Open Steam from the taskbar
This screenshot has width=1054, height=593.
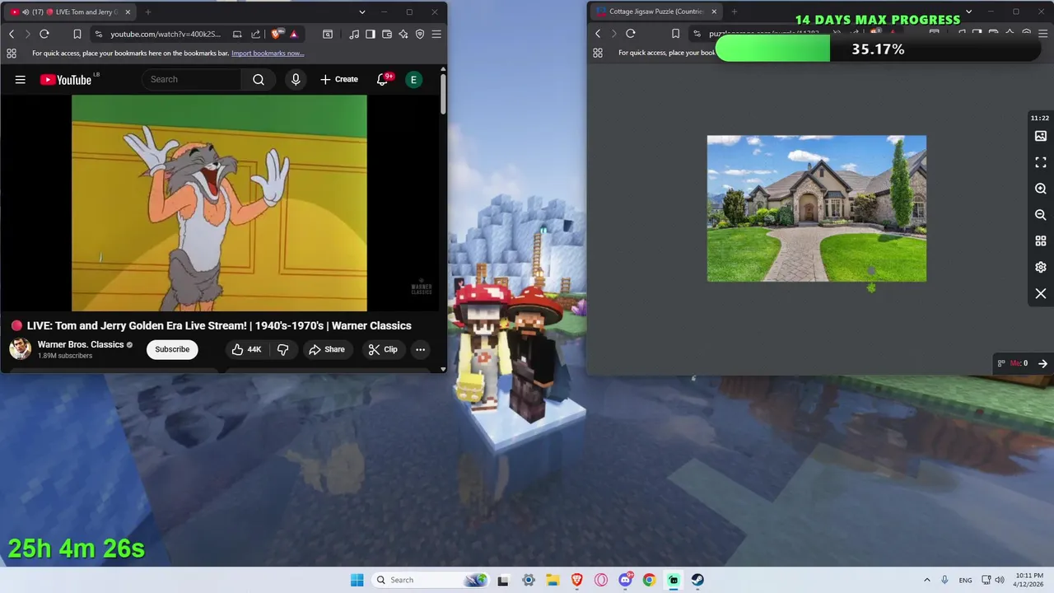697,580
